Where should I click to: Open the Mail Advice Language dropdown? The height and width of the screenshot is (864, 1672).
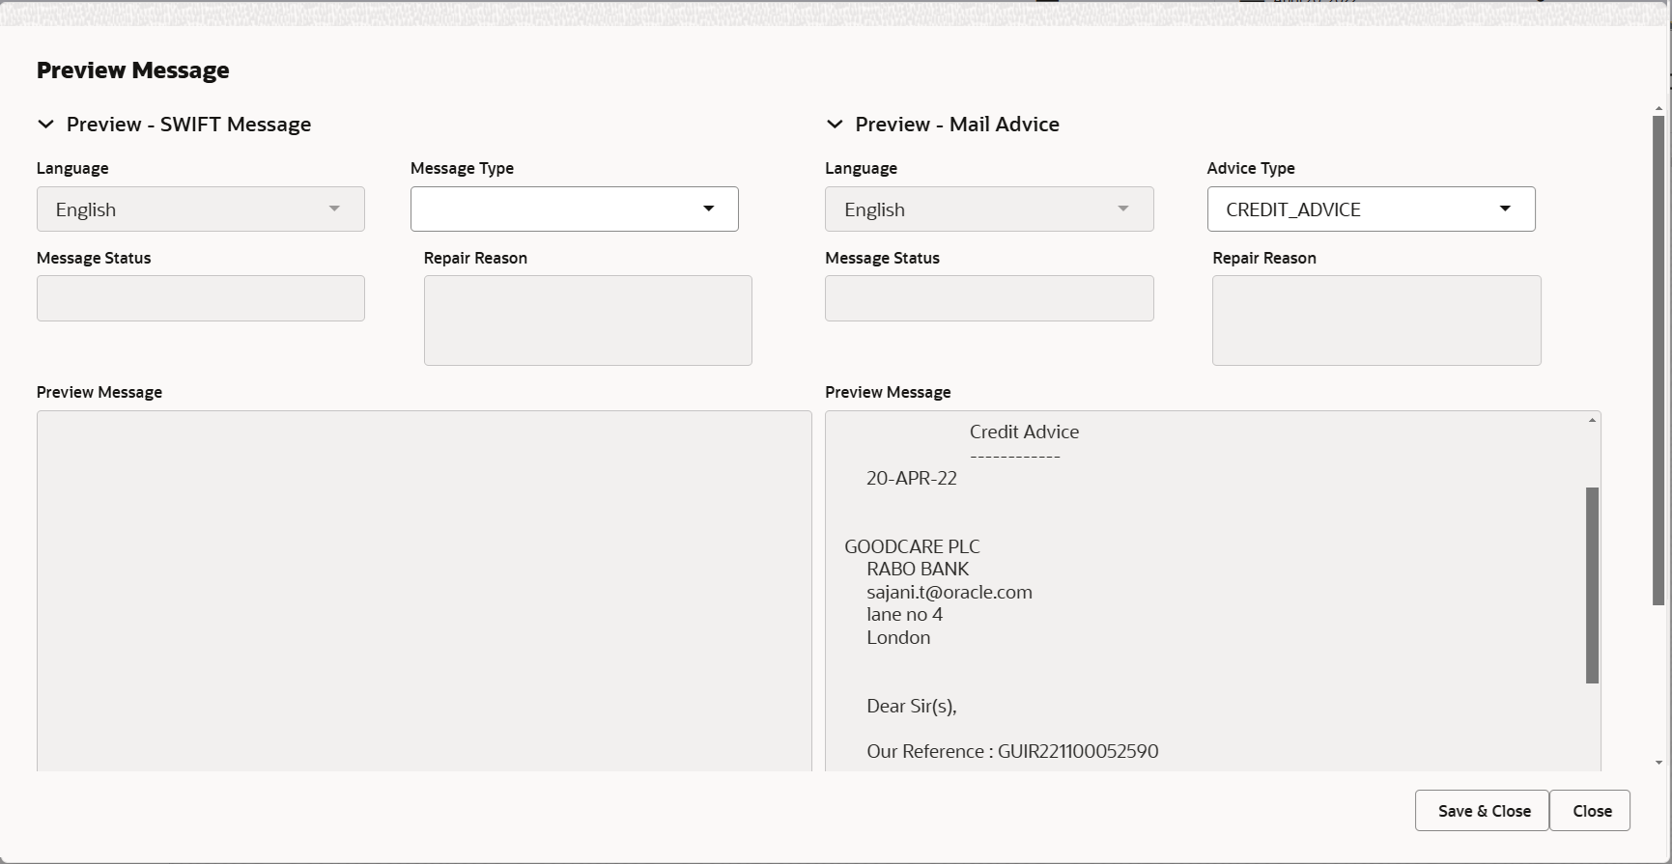(x=989, y=209)
